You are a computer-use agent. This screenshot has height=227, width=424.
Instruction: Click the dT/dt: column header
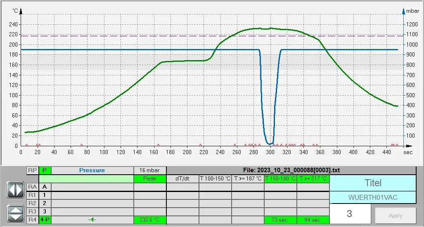(182, 179)
